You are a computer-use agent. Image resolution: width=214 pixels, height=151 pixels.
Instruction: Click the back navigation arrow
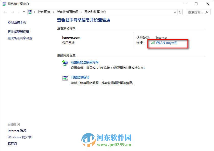5,12
